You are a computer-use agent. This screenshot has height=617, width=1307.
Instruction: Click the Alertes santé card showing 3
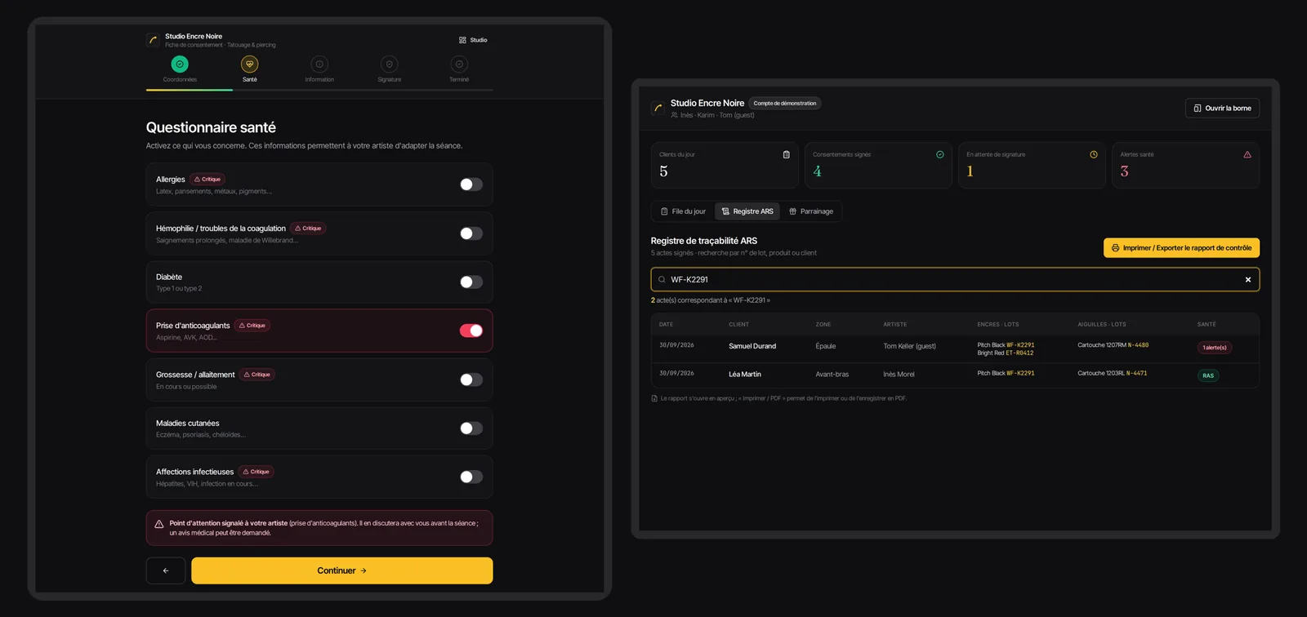[x=1185, y=165]
